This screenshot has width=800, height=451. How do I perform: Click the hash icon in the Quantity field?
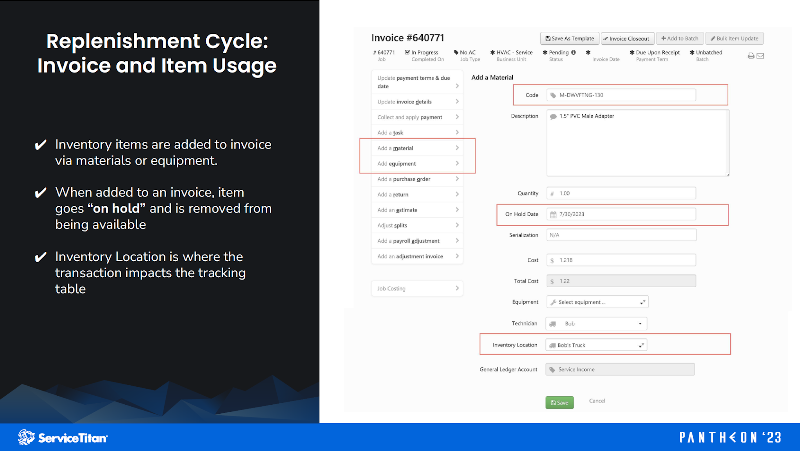[553, 193]
